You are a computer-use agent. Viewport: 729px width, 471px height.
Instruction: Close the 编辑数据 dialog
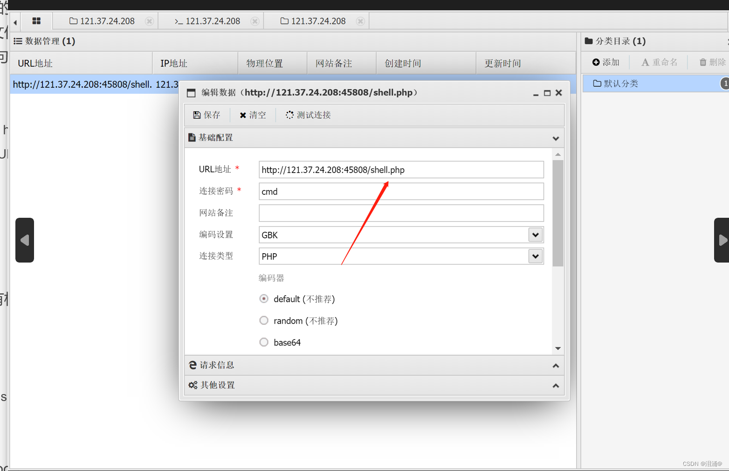[x=558, y=93]
